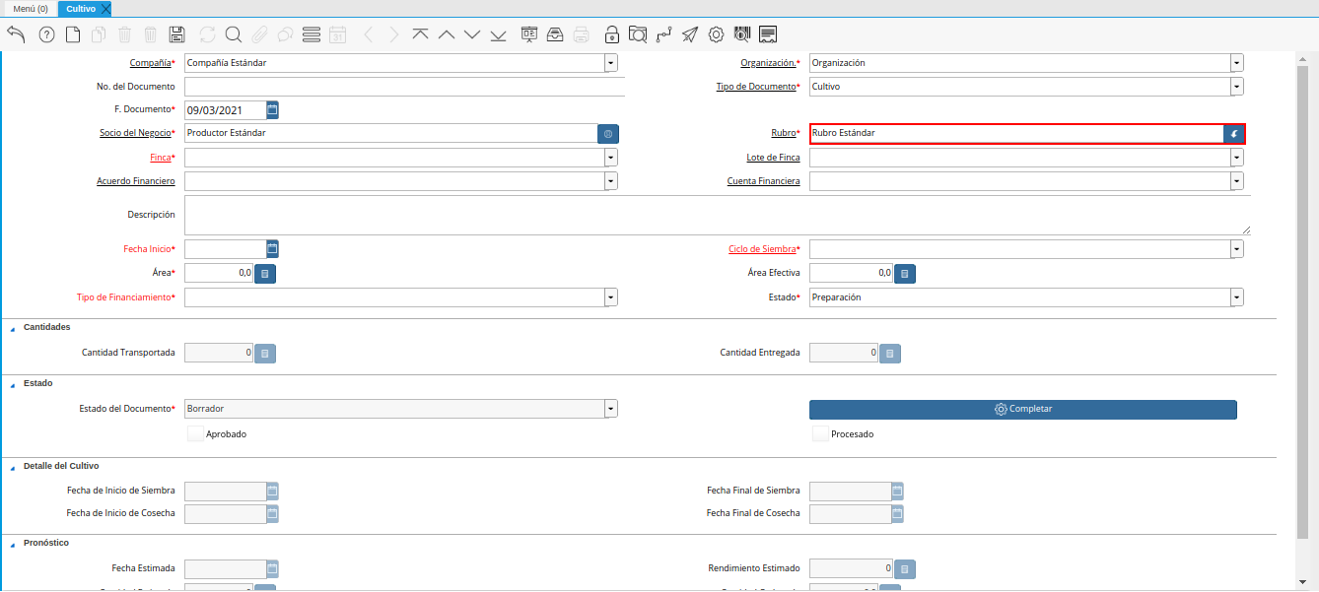The image size is (1319, 592).
Task: Collapse the Cantidades section
Action: click(12, 328)
